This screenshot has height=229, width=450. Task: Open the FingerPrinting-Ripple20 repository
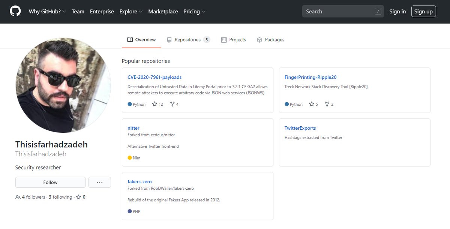click(x=310, y=77)
